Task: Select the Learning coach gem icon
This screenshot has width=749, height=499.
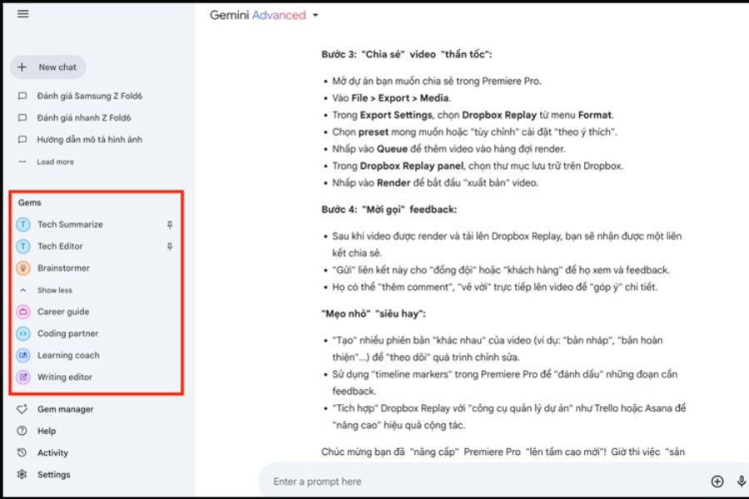Action: (23, 355)
